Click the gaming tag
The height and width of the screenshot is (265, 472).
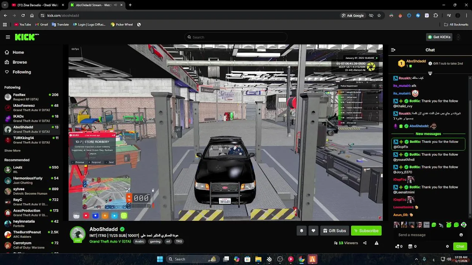click(155, 241)
